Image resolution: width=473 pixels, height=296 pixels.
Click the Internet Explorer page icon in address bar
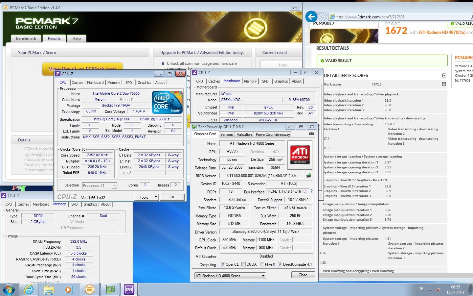332,17
